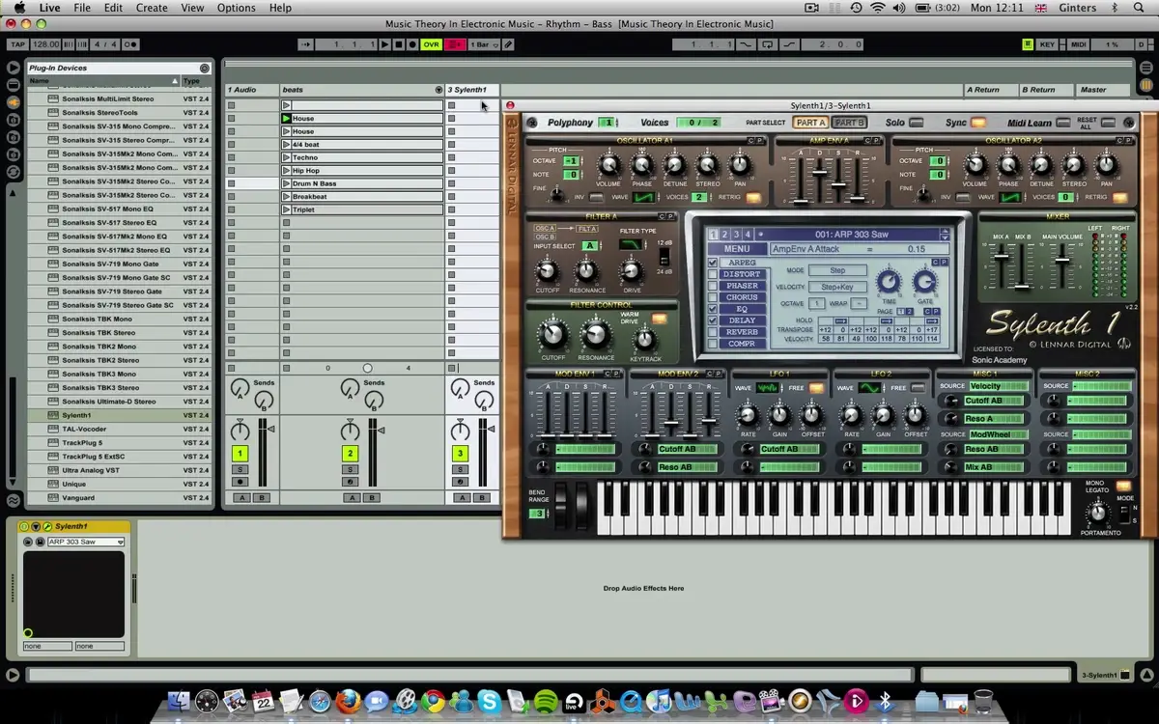The width and height of the screenshot is (1159, 724).
Task: Open the Options menu
Action: [x=237, y=8]
